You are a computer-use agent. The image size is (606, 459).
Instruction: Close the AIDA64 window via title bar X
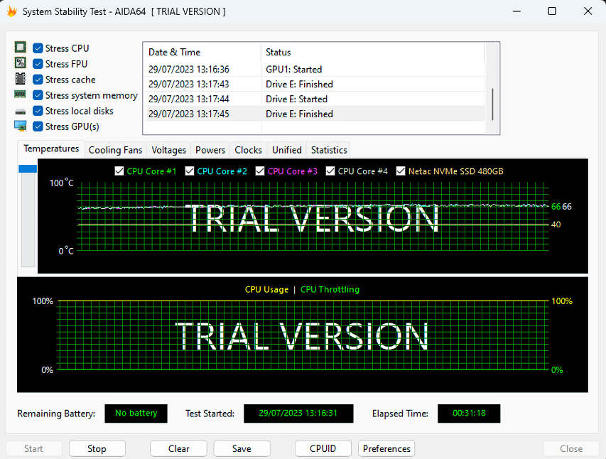[x=588, y=11]
